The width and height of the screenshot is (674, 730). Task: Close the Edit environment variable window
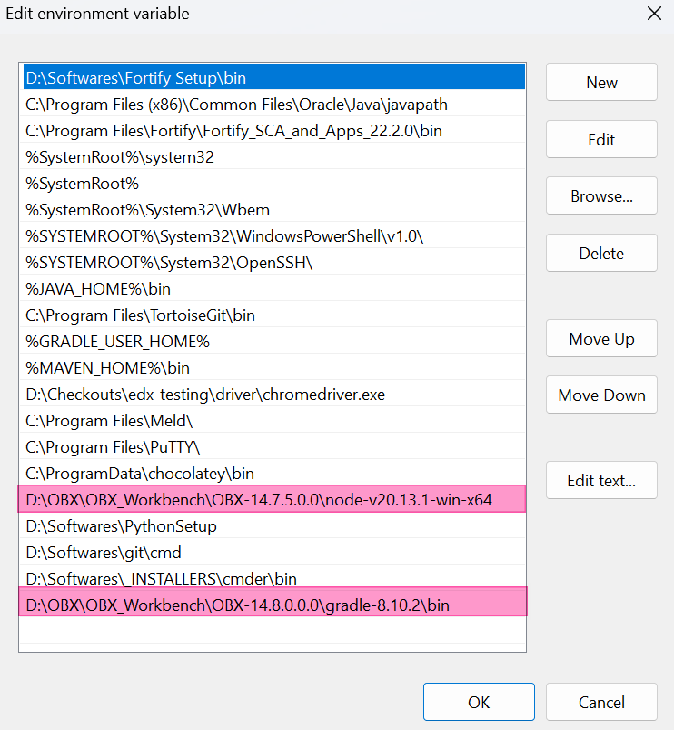pos(654,14)
